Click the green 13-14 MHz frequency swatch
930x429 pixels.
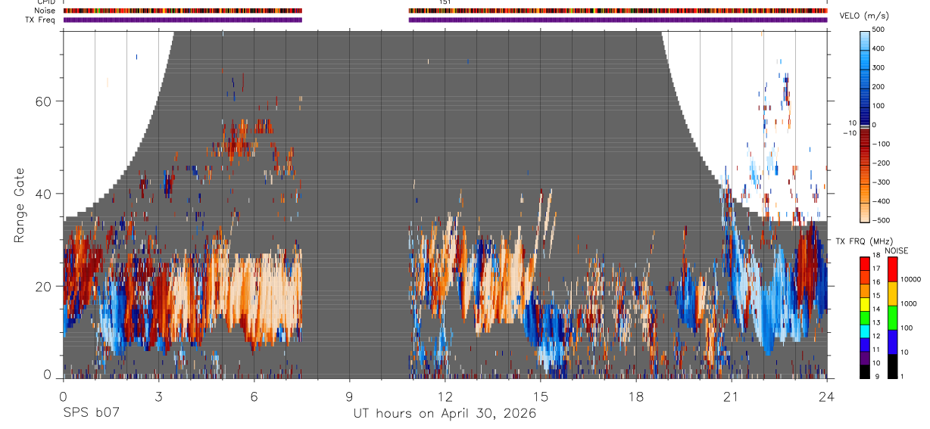click(x=866, y=317)
